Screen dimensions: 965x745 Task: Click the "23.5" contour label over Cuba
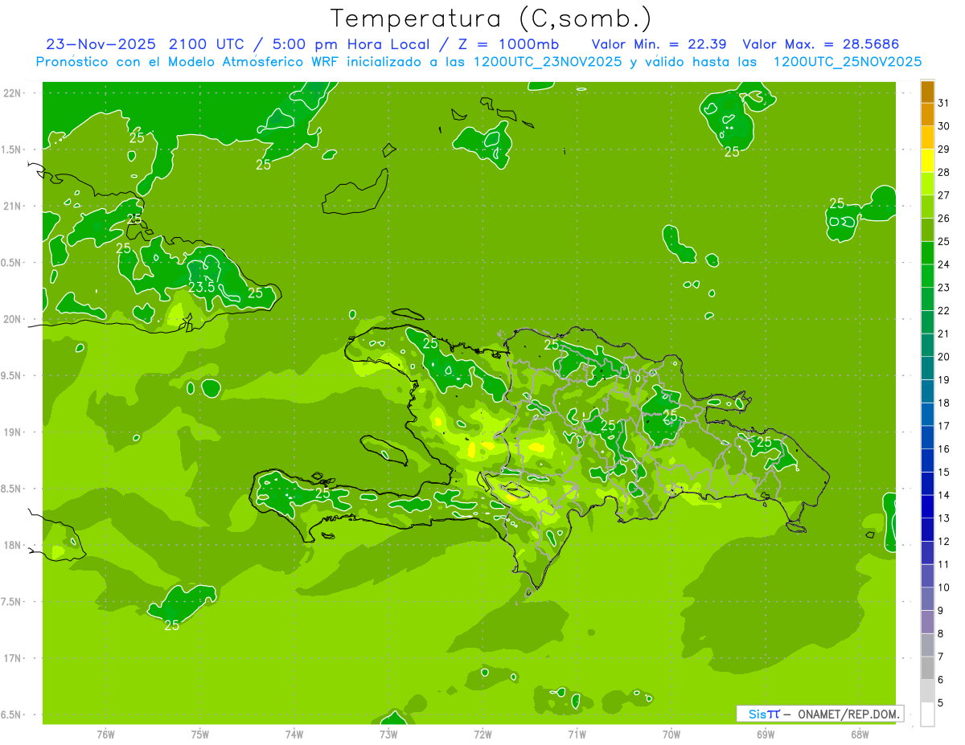(x=201, y=287)
